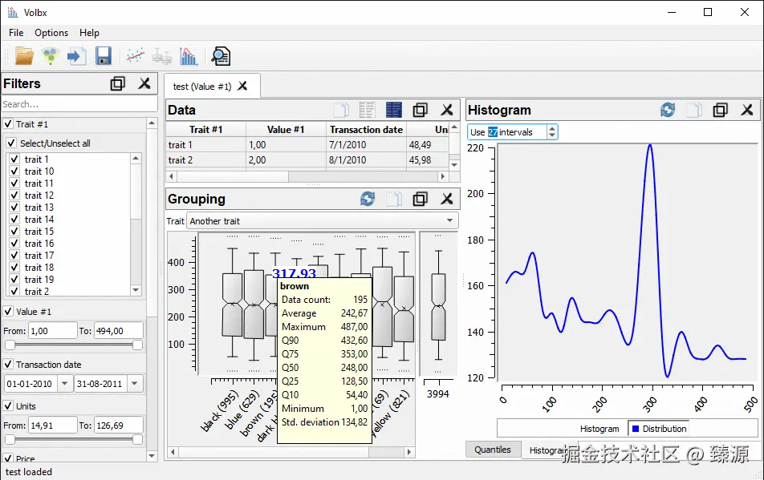Close the Histogram panel
This screenshot has height=480, width=764.
point(747,110)
